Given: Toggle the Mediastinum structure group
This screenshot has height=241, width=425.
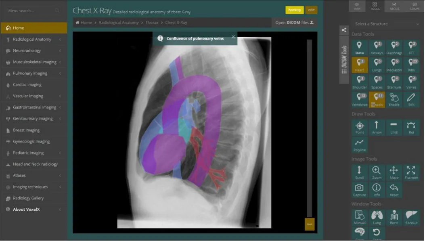Looking at the screenshot, I should tap(394, 65).
